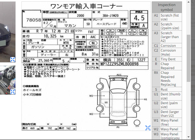
Task: Select the C2 'Corrosion (Hole)' row
Action: (x=167, y=52)
